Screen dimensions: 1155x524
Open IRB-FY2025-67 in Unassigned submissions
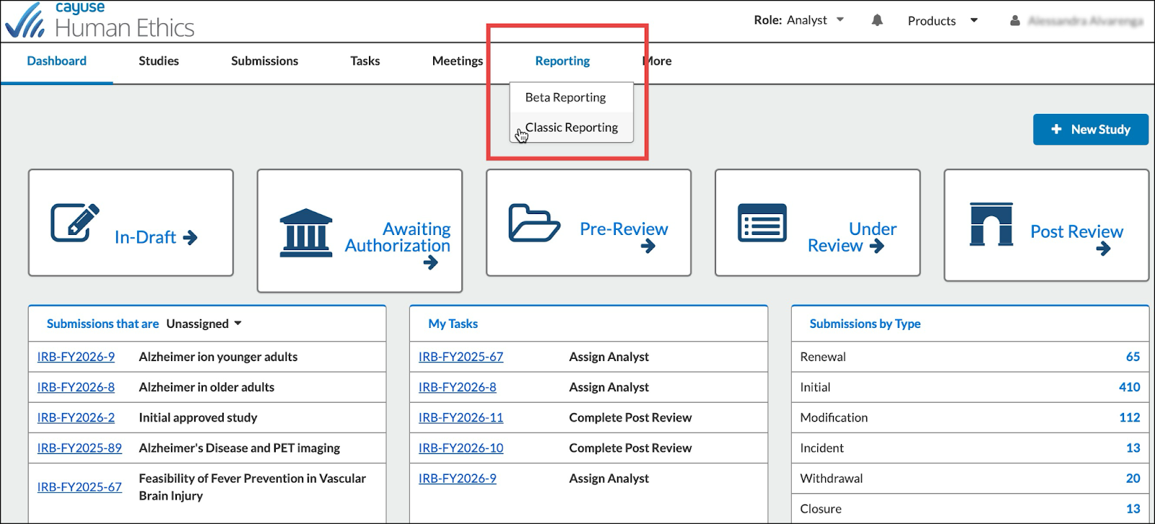79,487
